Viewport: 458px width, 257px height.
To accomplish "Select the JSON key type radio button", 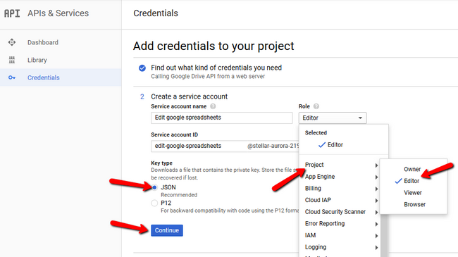I will [154, 187].
